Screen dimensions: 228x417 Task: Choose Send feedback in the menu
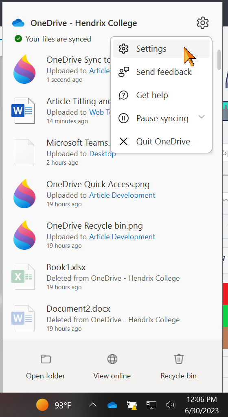(161, 72)
